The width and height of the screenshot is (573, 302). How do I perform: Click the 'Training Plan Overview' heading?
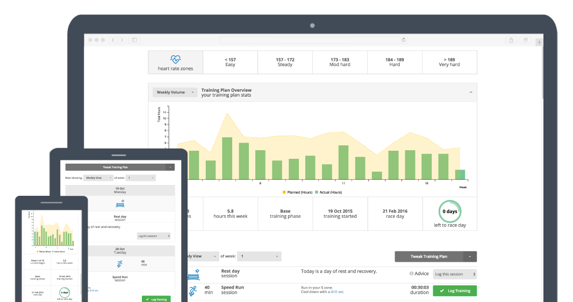[226, 90]
